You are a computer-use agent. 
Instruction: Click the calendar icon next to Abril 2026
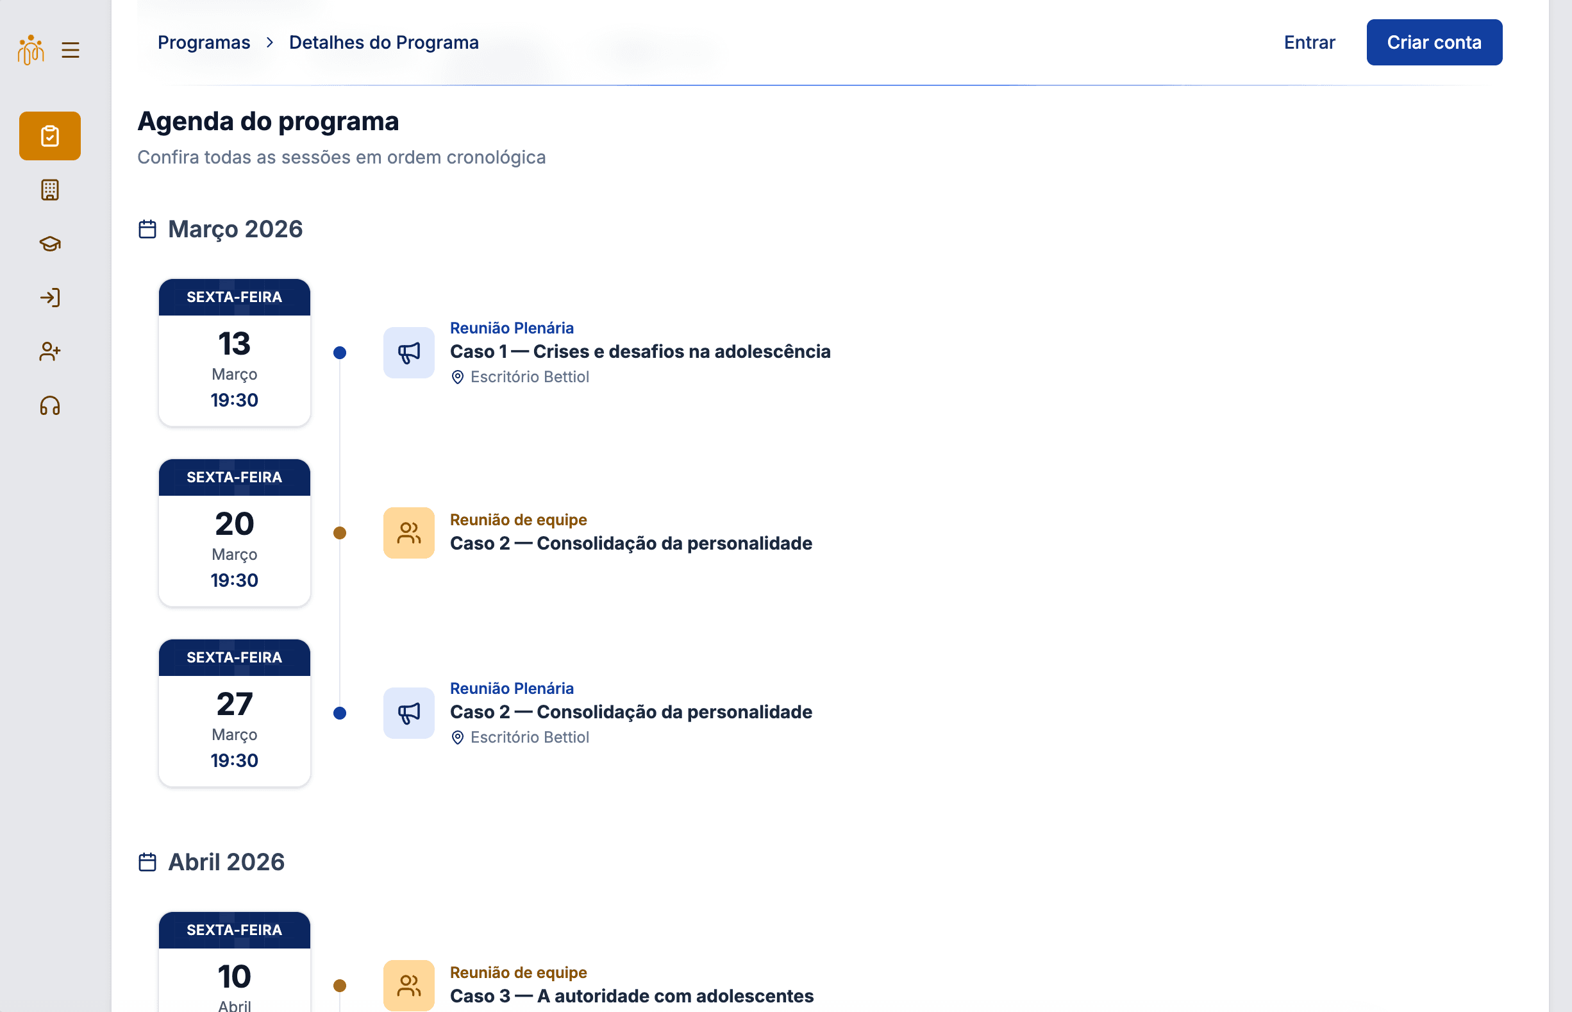(x=147, y=861)
